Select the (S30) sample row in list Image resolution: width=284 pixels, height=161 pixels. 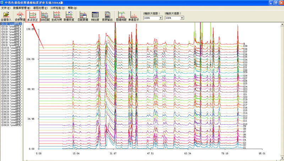11,101
